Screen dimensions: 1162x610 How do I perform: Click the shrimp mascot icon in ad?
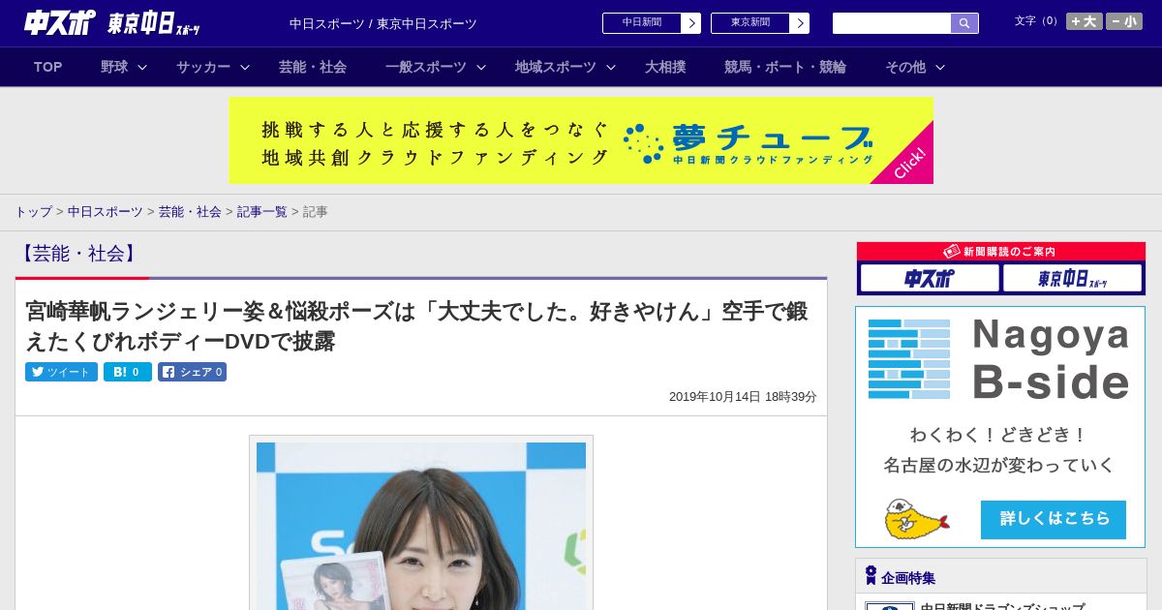(x=916, y=520)
